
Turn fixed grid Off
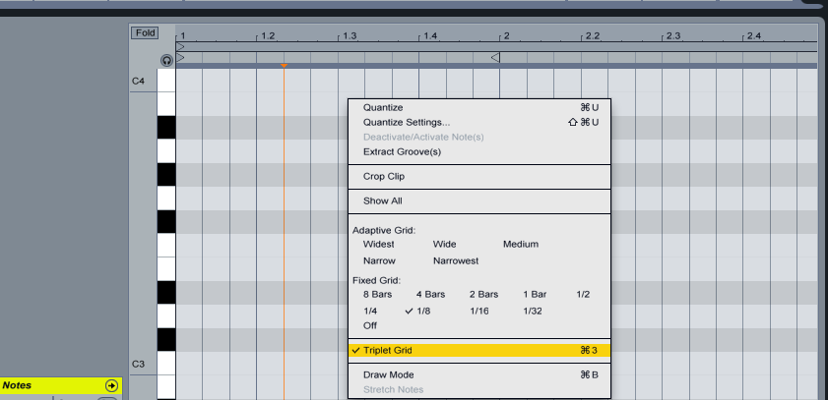pos(370,325)
